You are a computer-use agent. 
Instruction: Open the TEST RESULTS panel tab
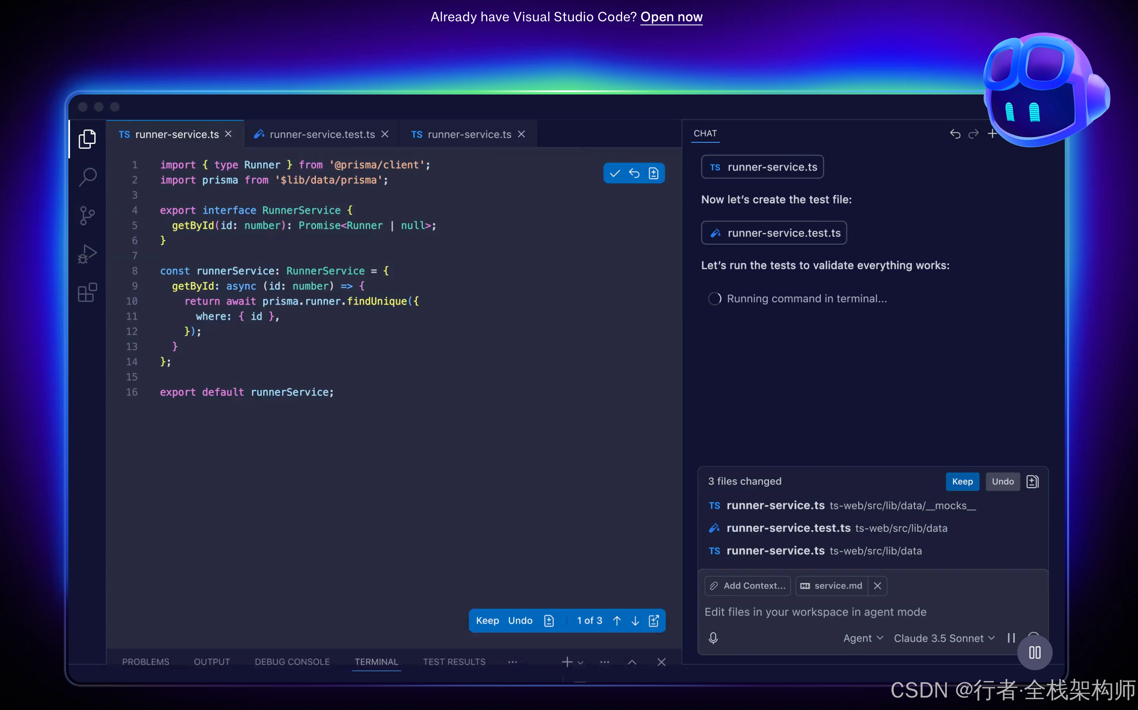tap(454, 662)
